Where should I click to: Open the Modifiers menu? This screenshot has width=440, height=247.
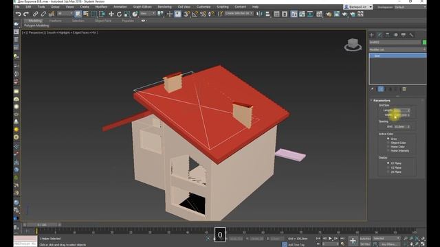101,7
